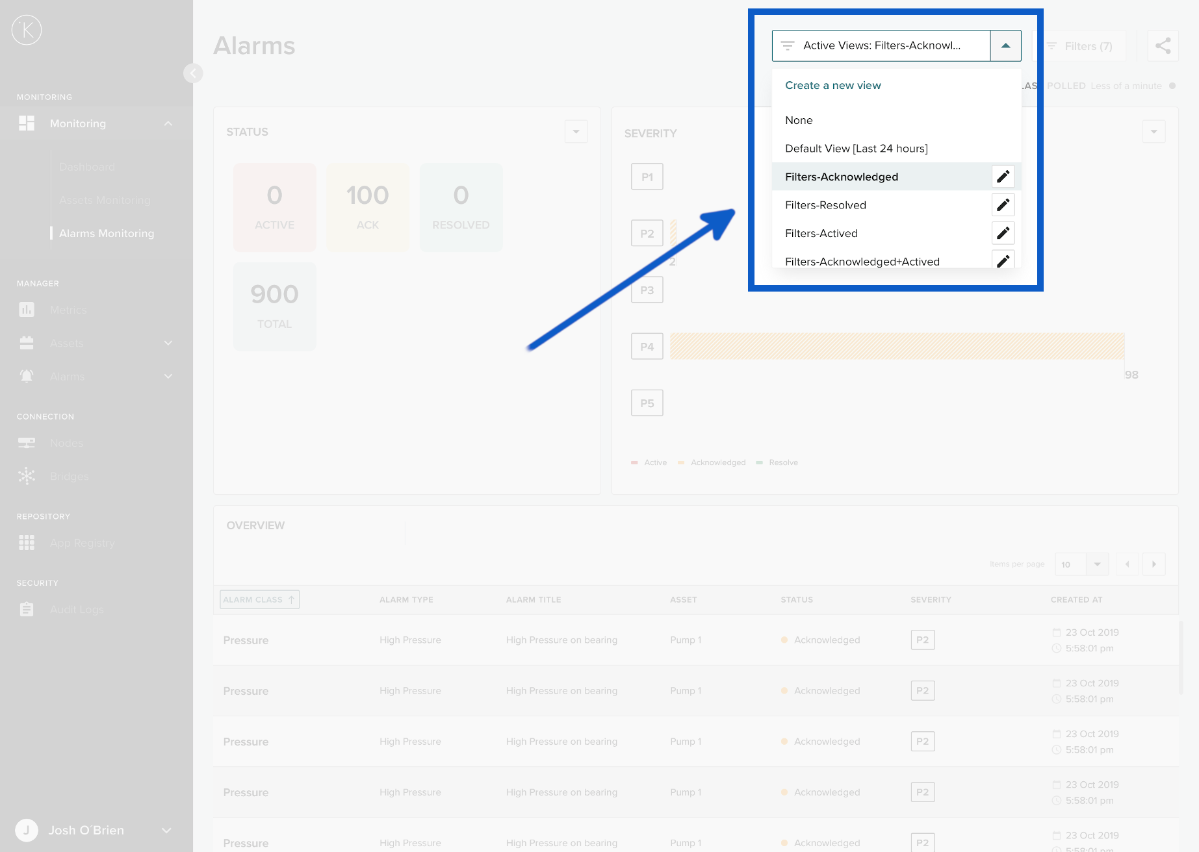1199x852 pixels.
Task: Sort by the Alarm Class column
Action: click(x=259, y=600)
